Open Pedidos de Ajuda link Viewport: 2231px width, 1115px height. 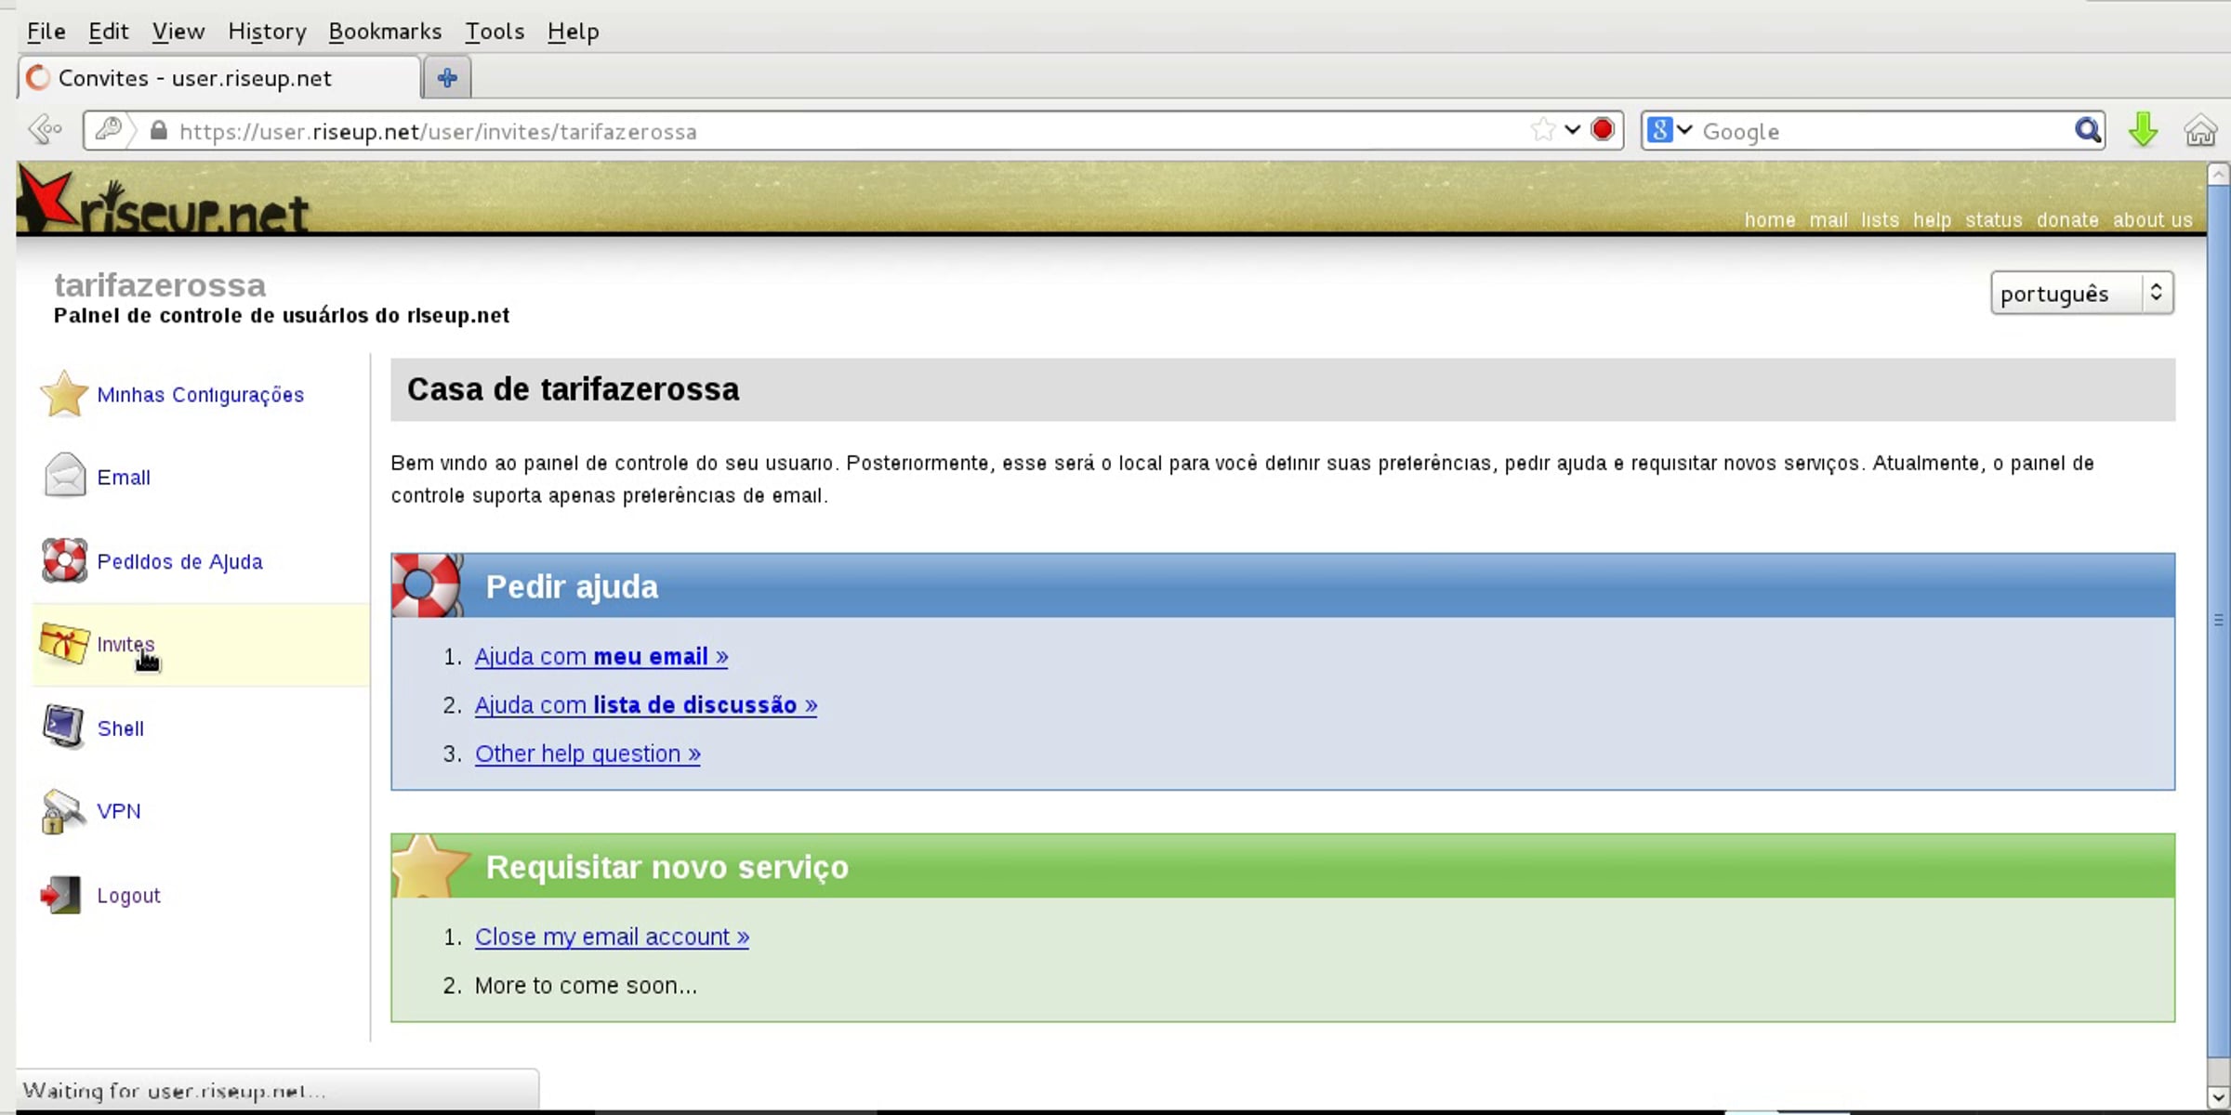point(179,561)
